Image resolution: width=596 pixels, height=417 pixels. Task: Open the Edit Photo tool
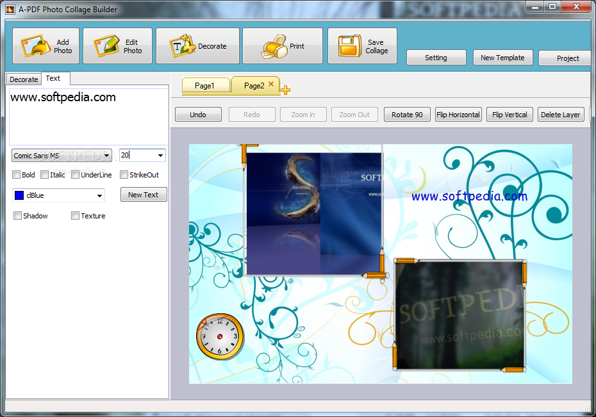click(117, 46)
